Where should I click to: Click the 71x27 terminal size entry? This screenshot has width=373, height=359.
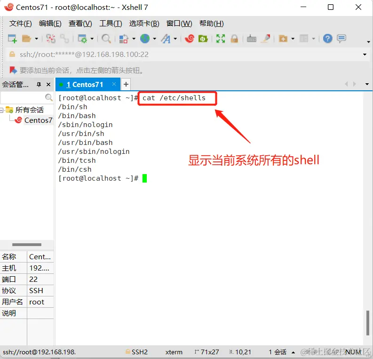[206, 352]
